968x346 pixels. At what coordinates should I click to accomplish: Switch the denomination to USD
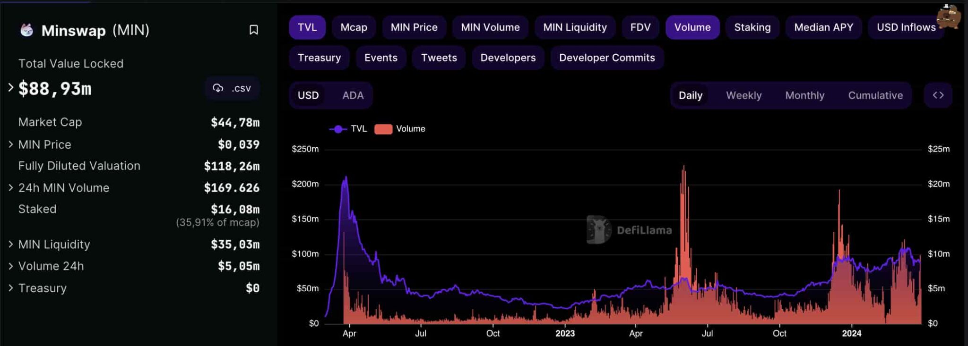coord(308,95)
